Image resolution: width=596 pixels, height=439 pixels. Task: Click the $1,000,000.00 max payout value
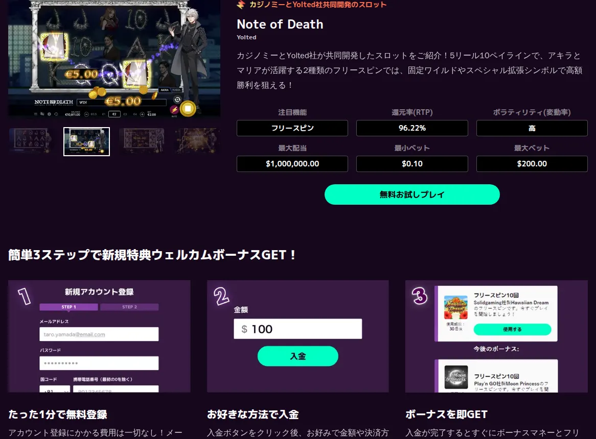point(292,164)
